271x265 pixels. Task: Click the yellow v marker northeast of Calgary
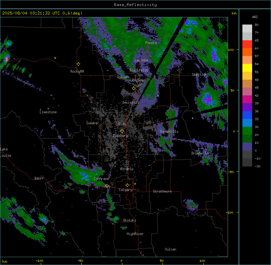(x=135, y=184)
